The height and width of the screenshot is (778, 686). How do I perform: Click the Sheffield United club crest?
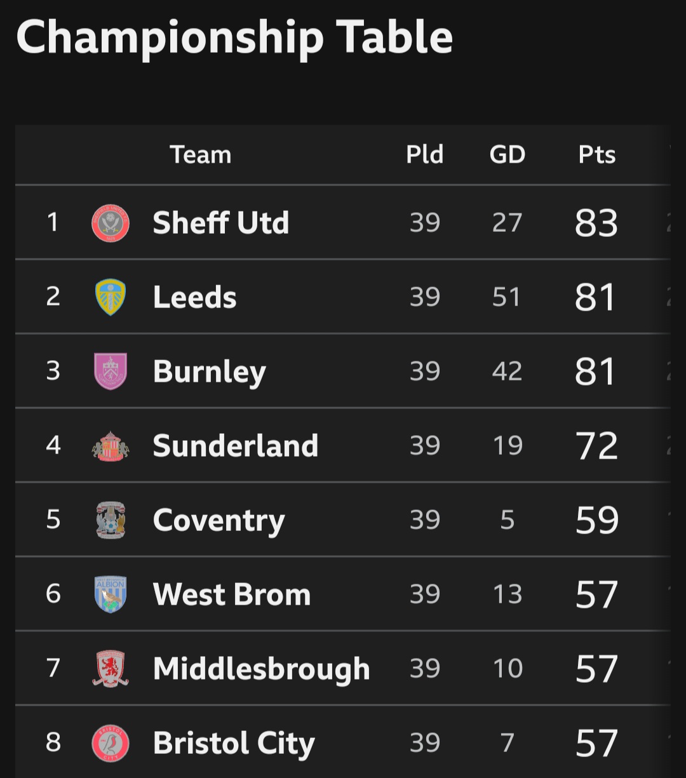point(111,224)
